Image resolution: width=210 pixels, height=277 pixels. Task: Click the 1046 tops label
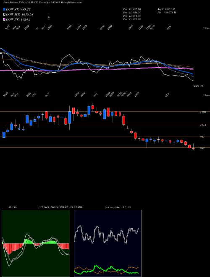click(x=102, y=27)
